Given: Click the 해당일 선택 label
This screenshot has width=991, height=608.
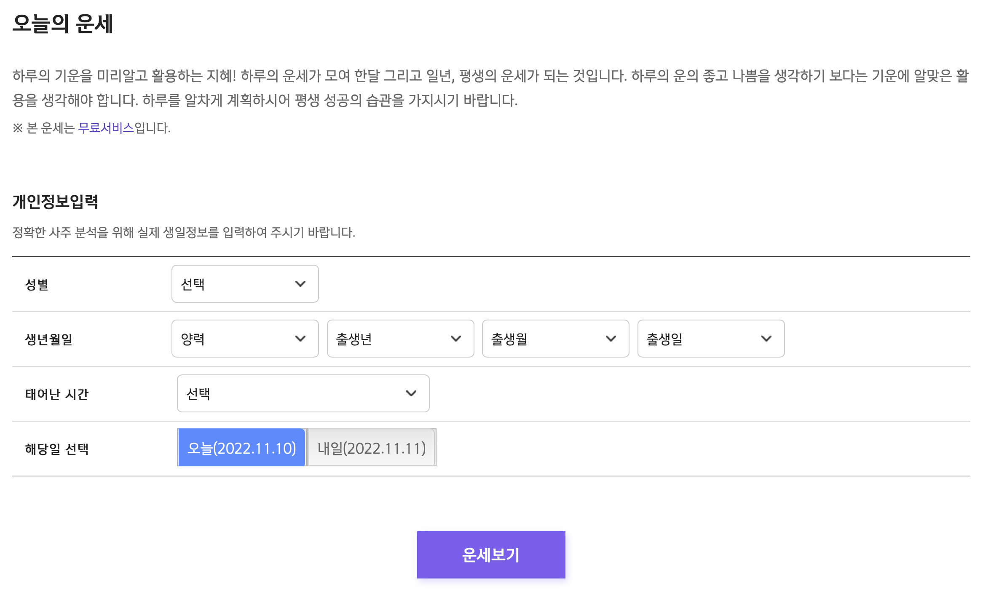Looking at the screenshot, I should (x=57, y=449).
